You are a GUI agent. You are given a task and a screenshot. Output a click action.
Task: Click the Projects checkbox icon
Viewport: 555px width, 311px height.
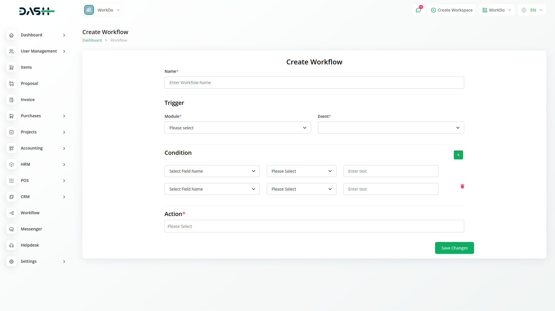coord(11,132)
